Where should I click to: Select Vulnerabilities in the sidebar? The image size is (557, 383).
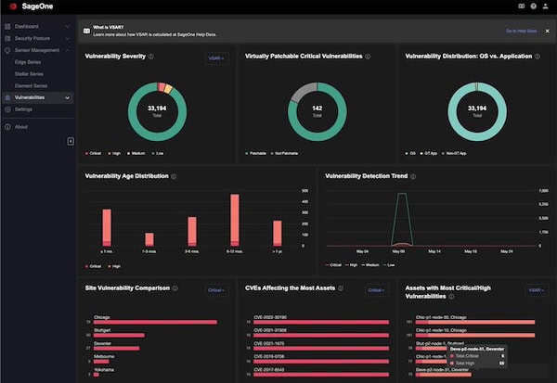pyautogui.click(x=37, y=97)
